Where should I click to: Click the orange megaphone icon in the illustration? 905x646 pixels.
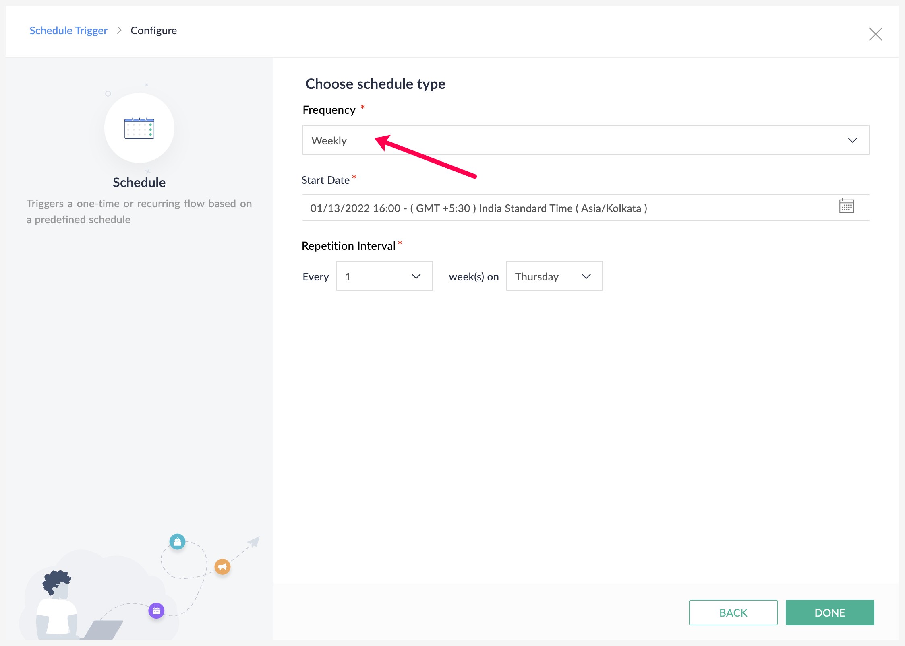(x=222, y=567)
